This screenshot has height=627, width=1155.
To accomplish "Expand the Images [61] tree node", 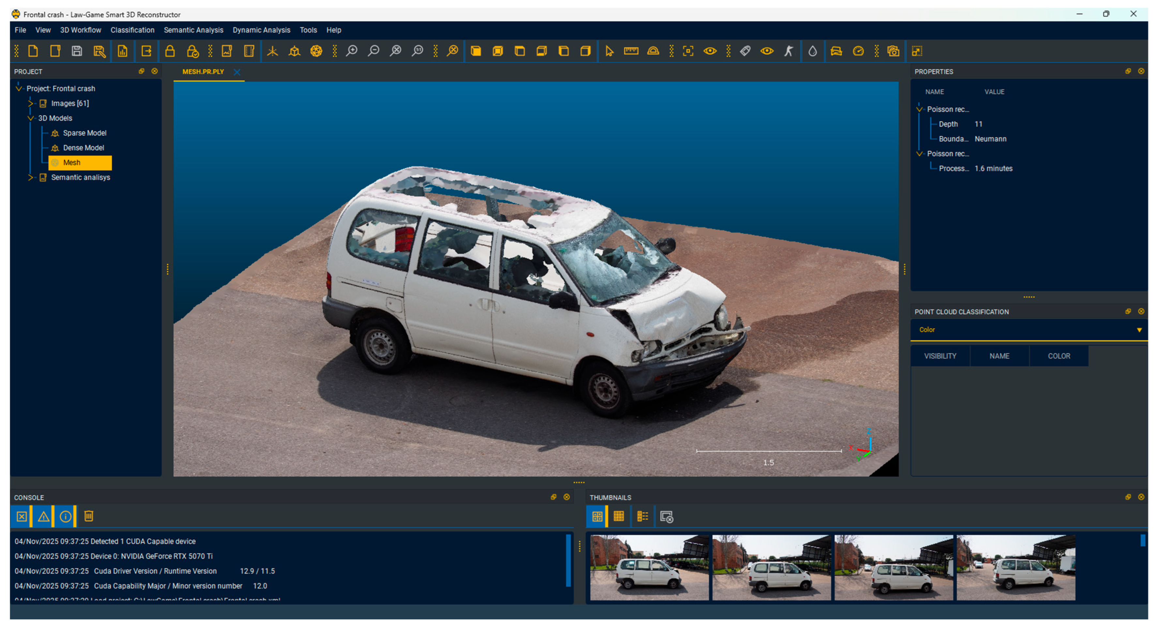I will [x=30, y=104].
